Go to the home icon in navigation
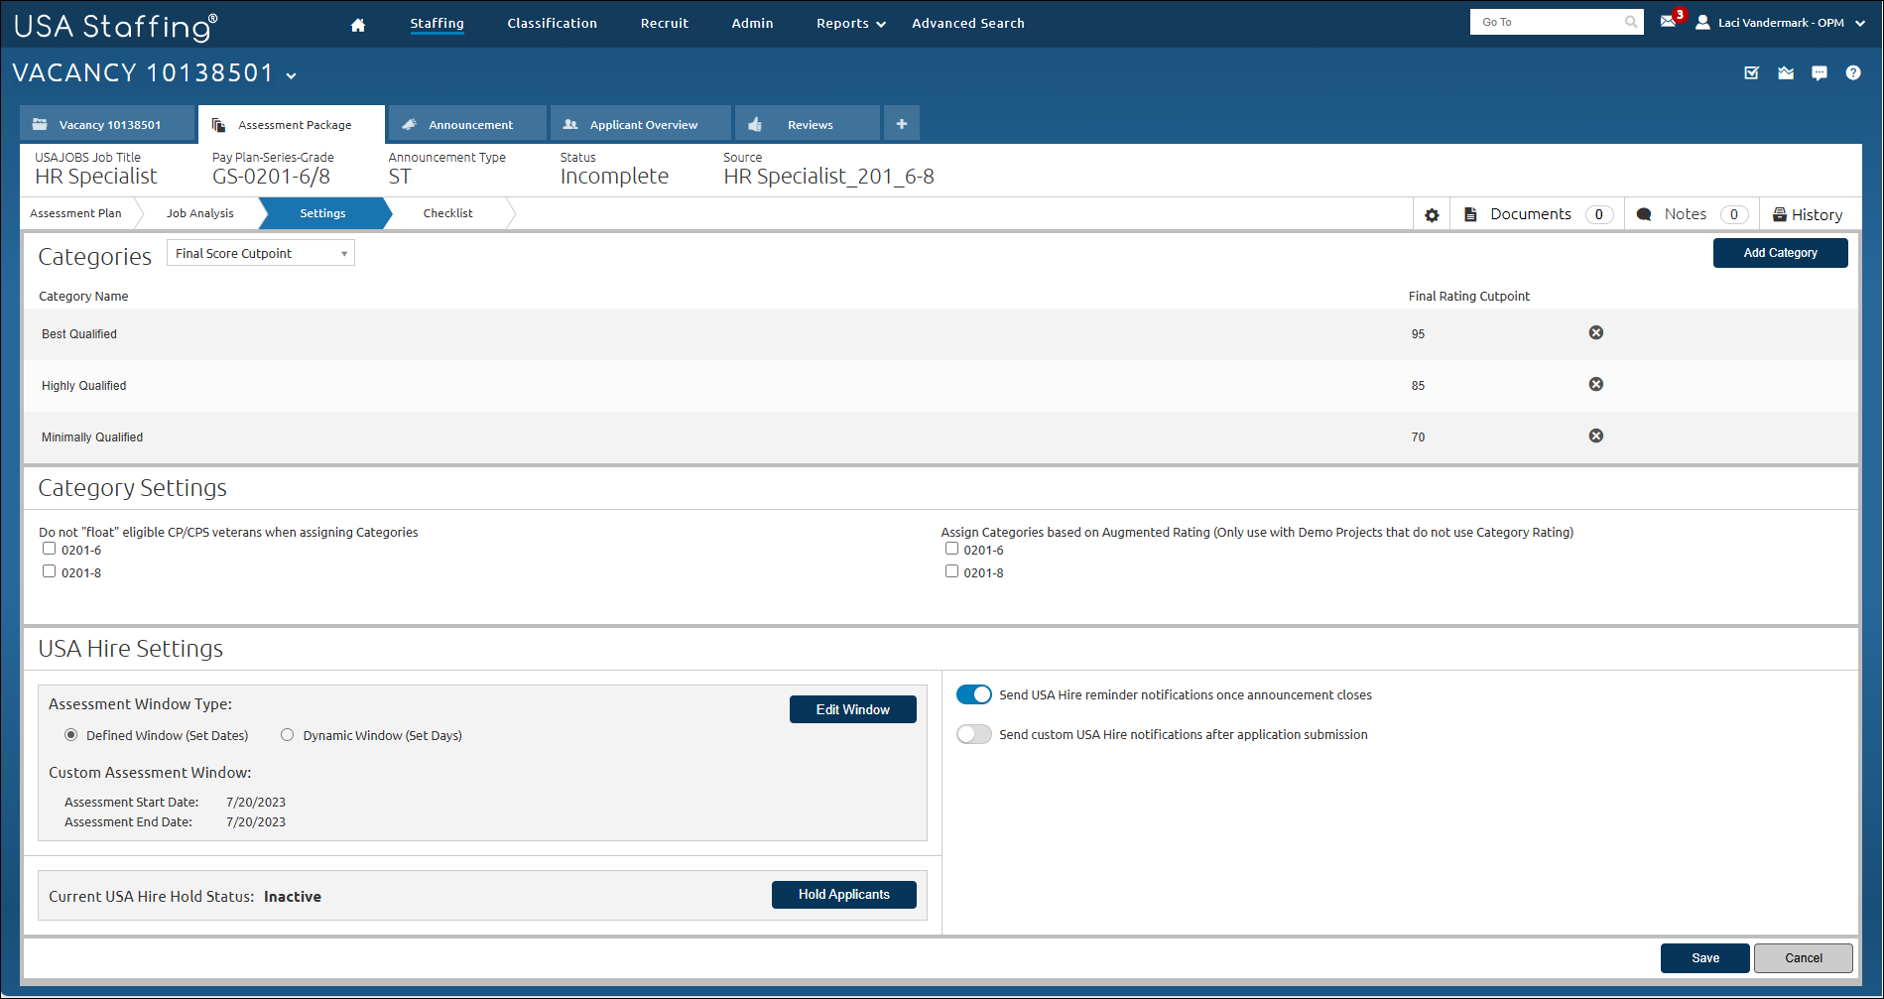 358,25
